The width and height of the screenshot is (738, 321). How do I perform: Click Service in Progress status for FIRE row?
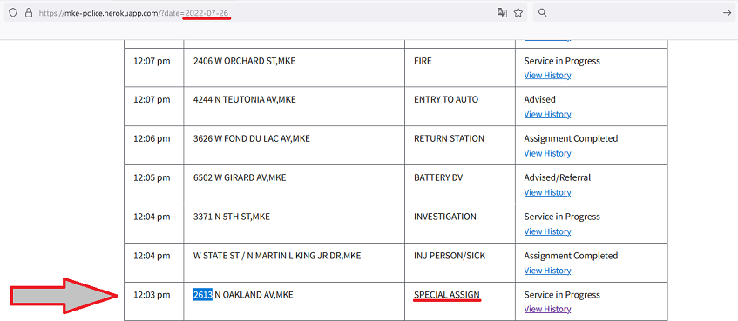(x=562, y=61)
